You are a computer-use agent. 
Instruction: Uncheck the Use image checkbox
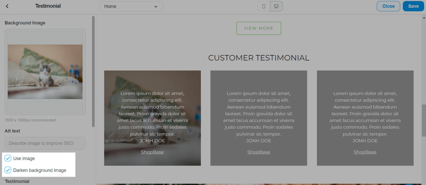tap(8, 158)
